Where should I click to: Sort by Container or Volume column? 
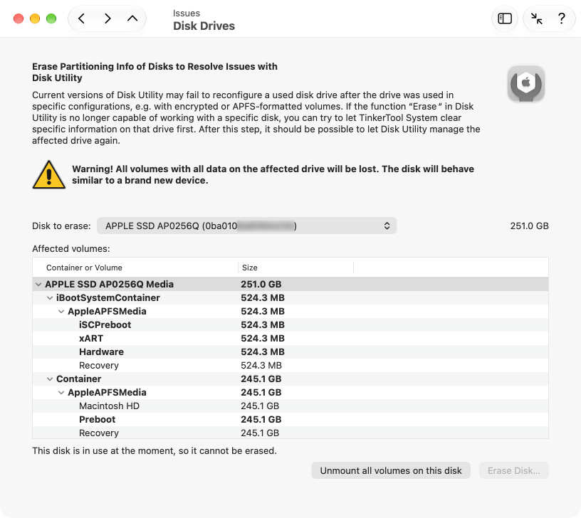pyautogui.click(x=135, y=268)
